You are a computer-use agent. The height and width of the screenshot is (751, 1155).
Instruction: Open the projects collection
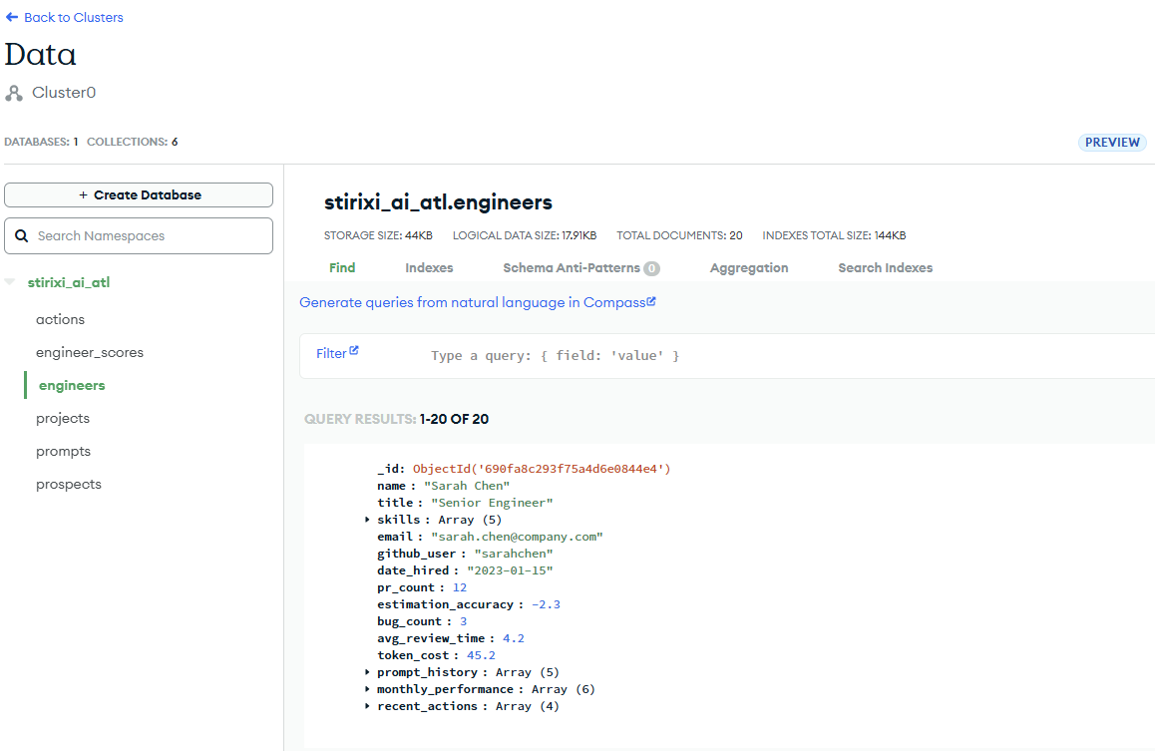(x=63, y=418)
